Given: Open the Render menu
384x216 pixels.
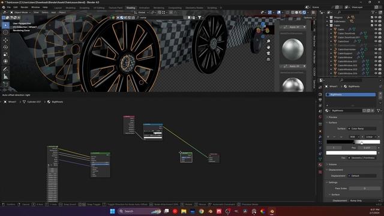Looking at the screenshot, I should tap(25, 7).
